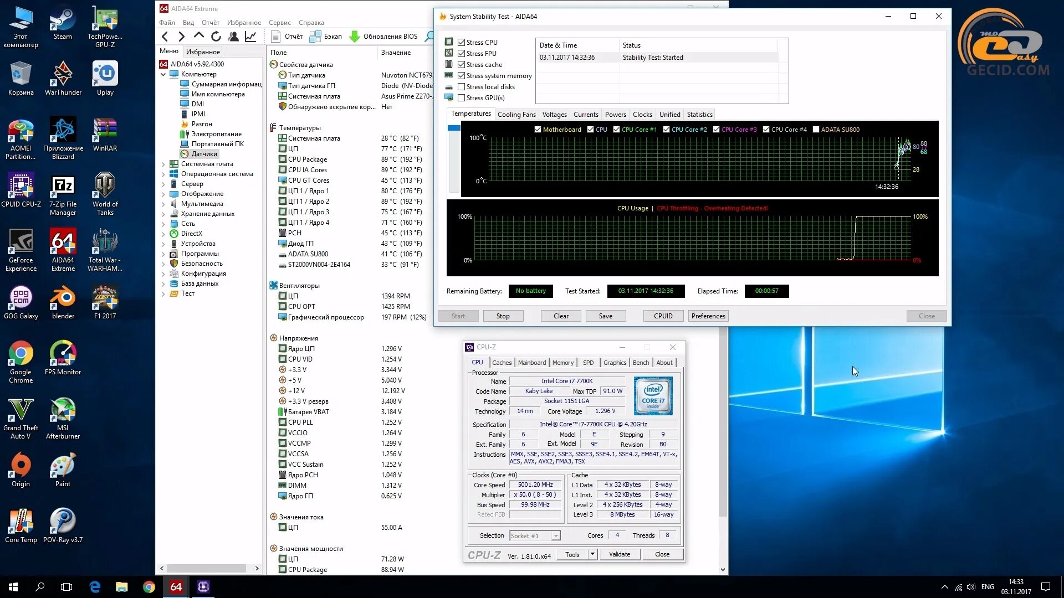The image size is (1064, 598).
Task: Open World of Tanks desktop icon
Action: pos(105,195)
